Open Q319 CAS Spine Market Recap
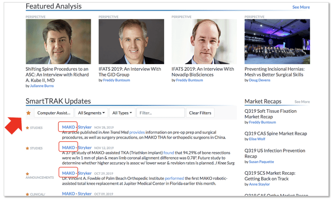This screenshot has height=202, width=334. [x=276, y=134]
